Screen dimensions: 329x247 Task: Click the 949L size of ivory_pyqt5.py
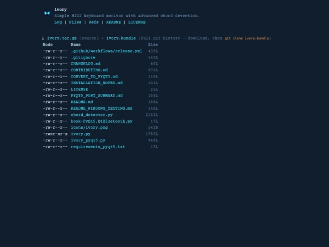[153, 140]
